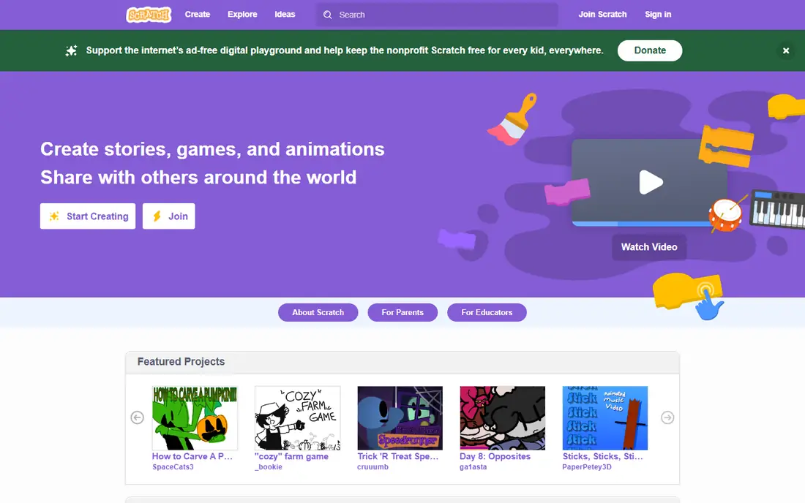Click Join Scratch in the navigation bar
This screenshot has height=503, width=805.
[x=602, y=15]
